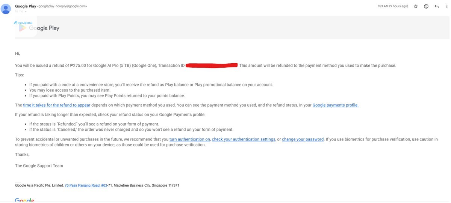Click the 7:24 AM email timestamp
This screenshot has height=203, width=451.
[x=392, y=6]
